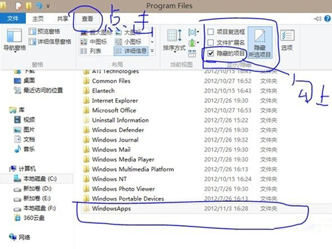Select the Windows Photo Viewer folder
The width and height of the screenshot is (332, 249).
(124, 189)
